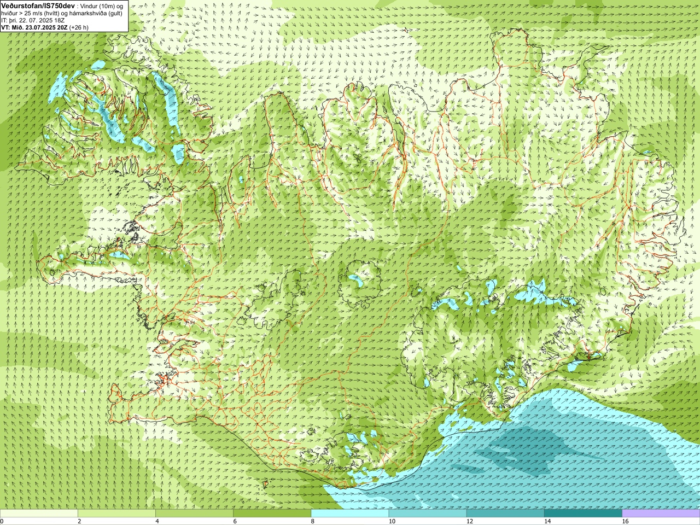Select the purple above-16 m/s scale swatch

[661, 514]
